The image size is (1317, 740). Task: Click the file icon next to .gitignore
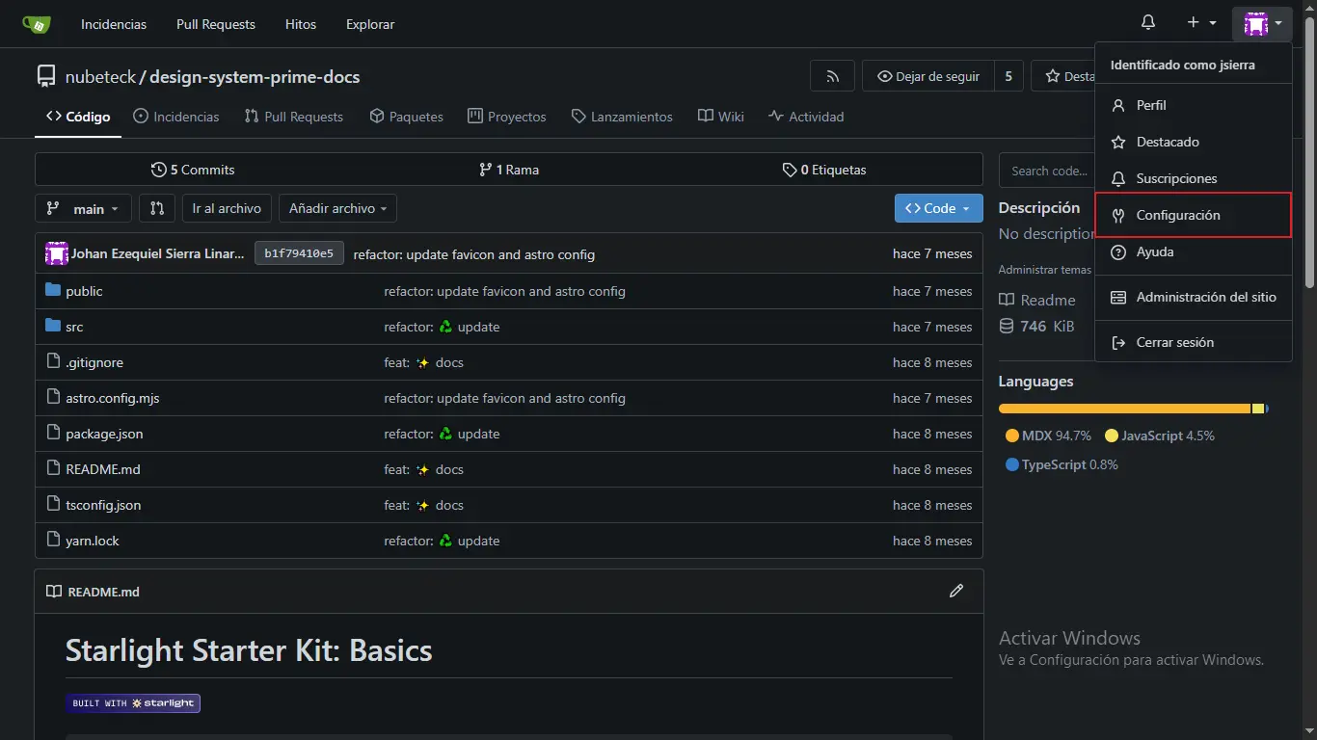click(53, 362)
